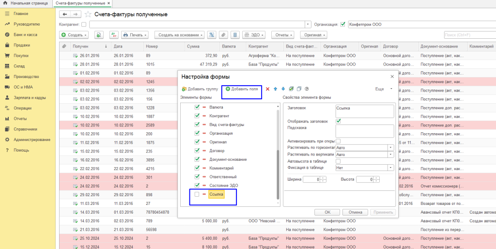Enable the Ссылка field checkbox
This screenshot has height=249, width=496.
[x=197, y=194]
